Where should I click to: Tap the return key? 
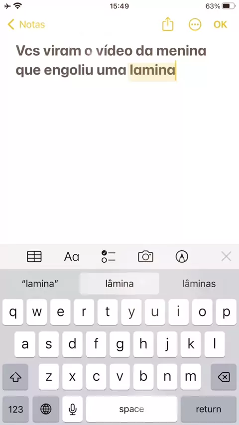(208, 409)
